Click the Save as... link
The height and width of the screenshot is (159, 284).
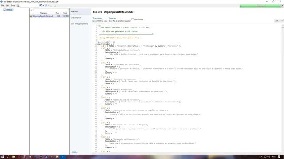(x=113, y=18)
